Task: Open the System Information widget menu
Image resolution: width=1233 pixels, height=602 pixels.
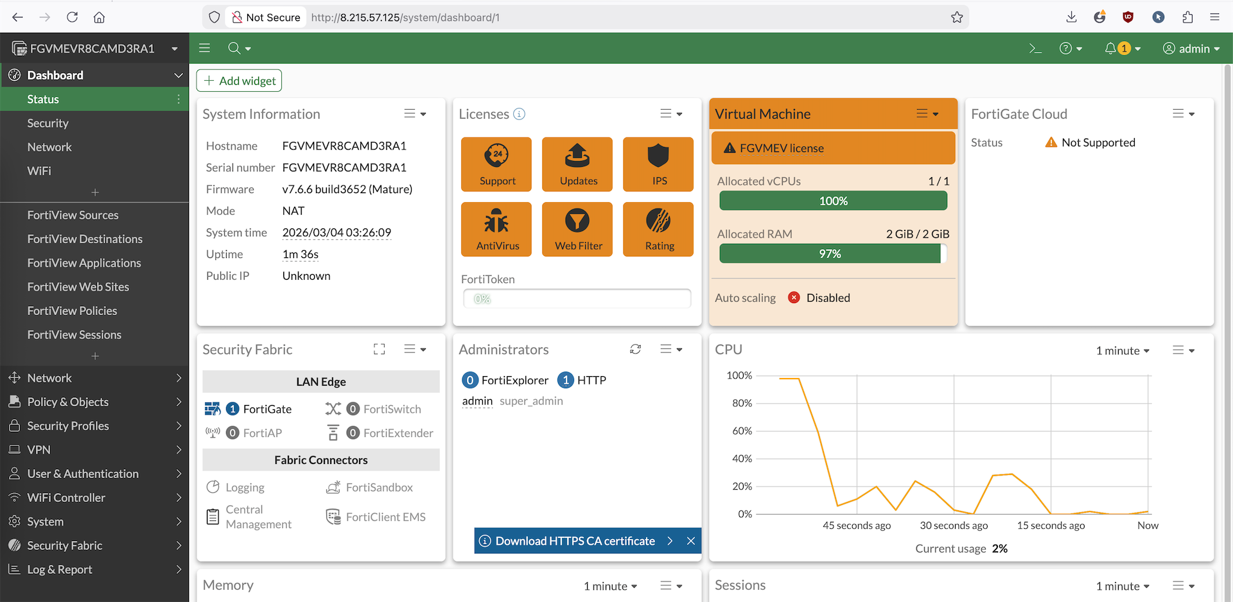Action: (415, 114)
